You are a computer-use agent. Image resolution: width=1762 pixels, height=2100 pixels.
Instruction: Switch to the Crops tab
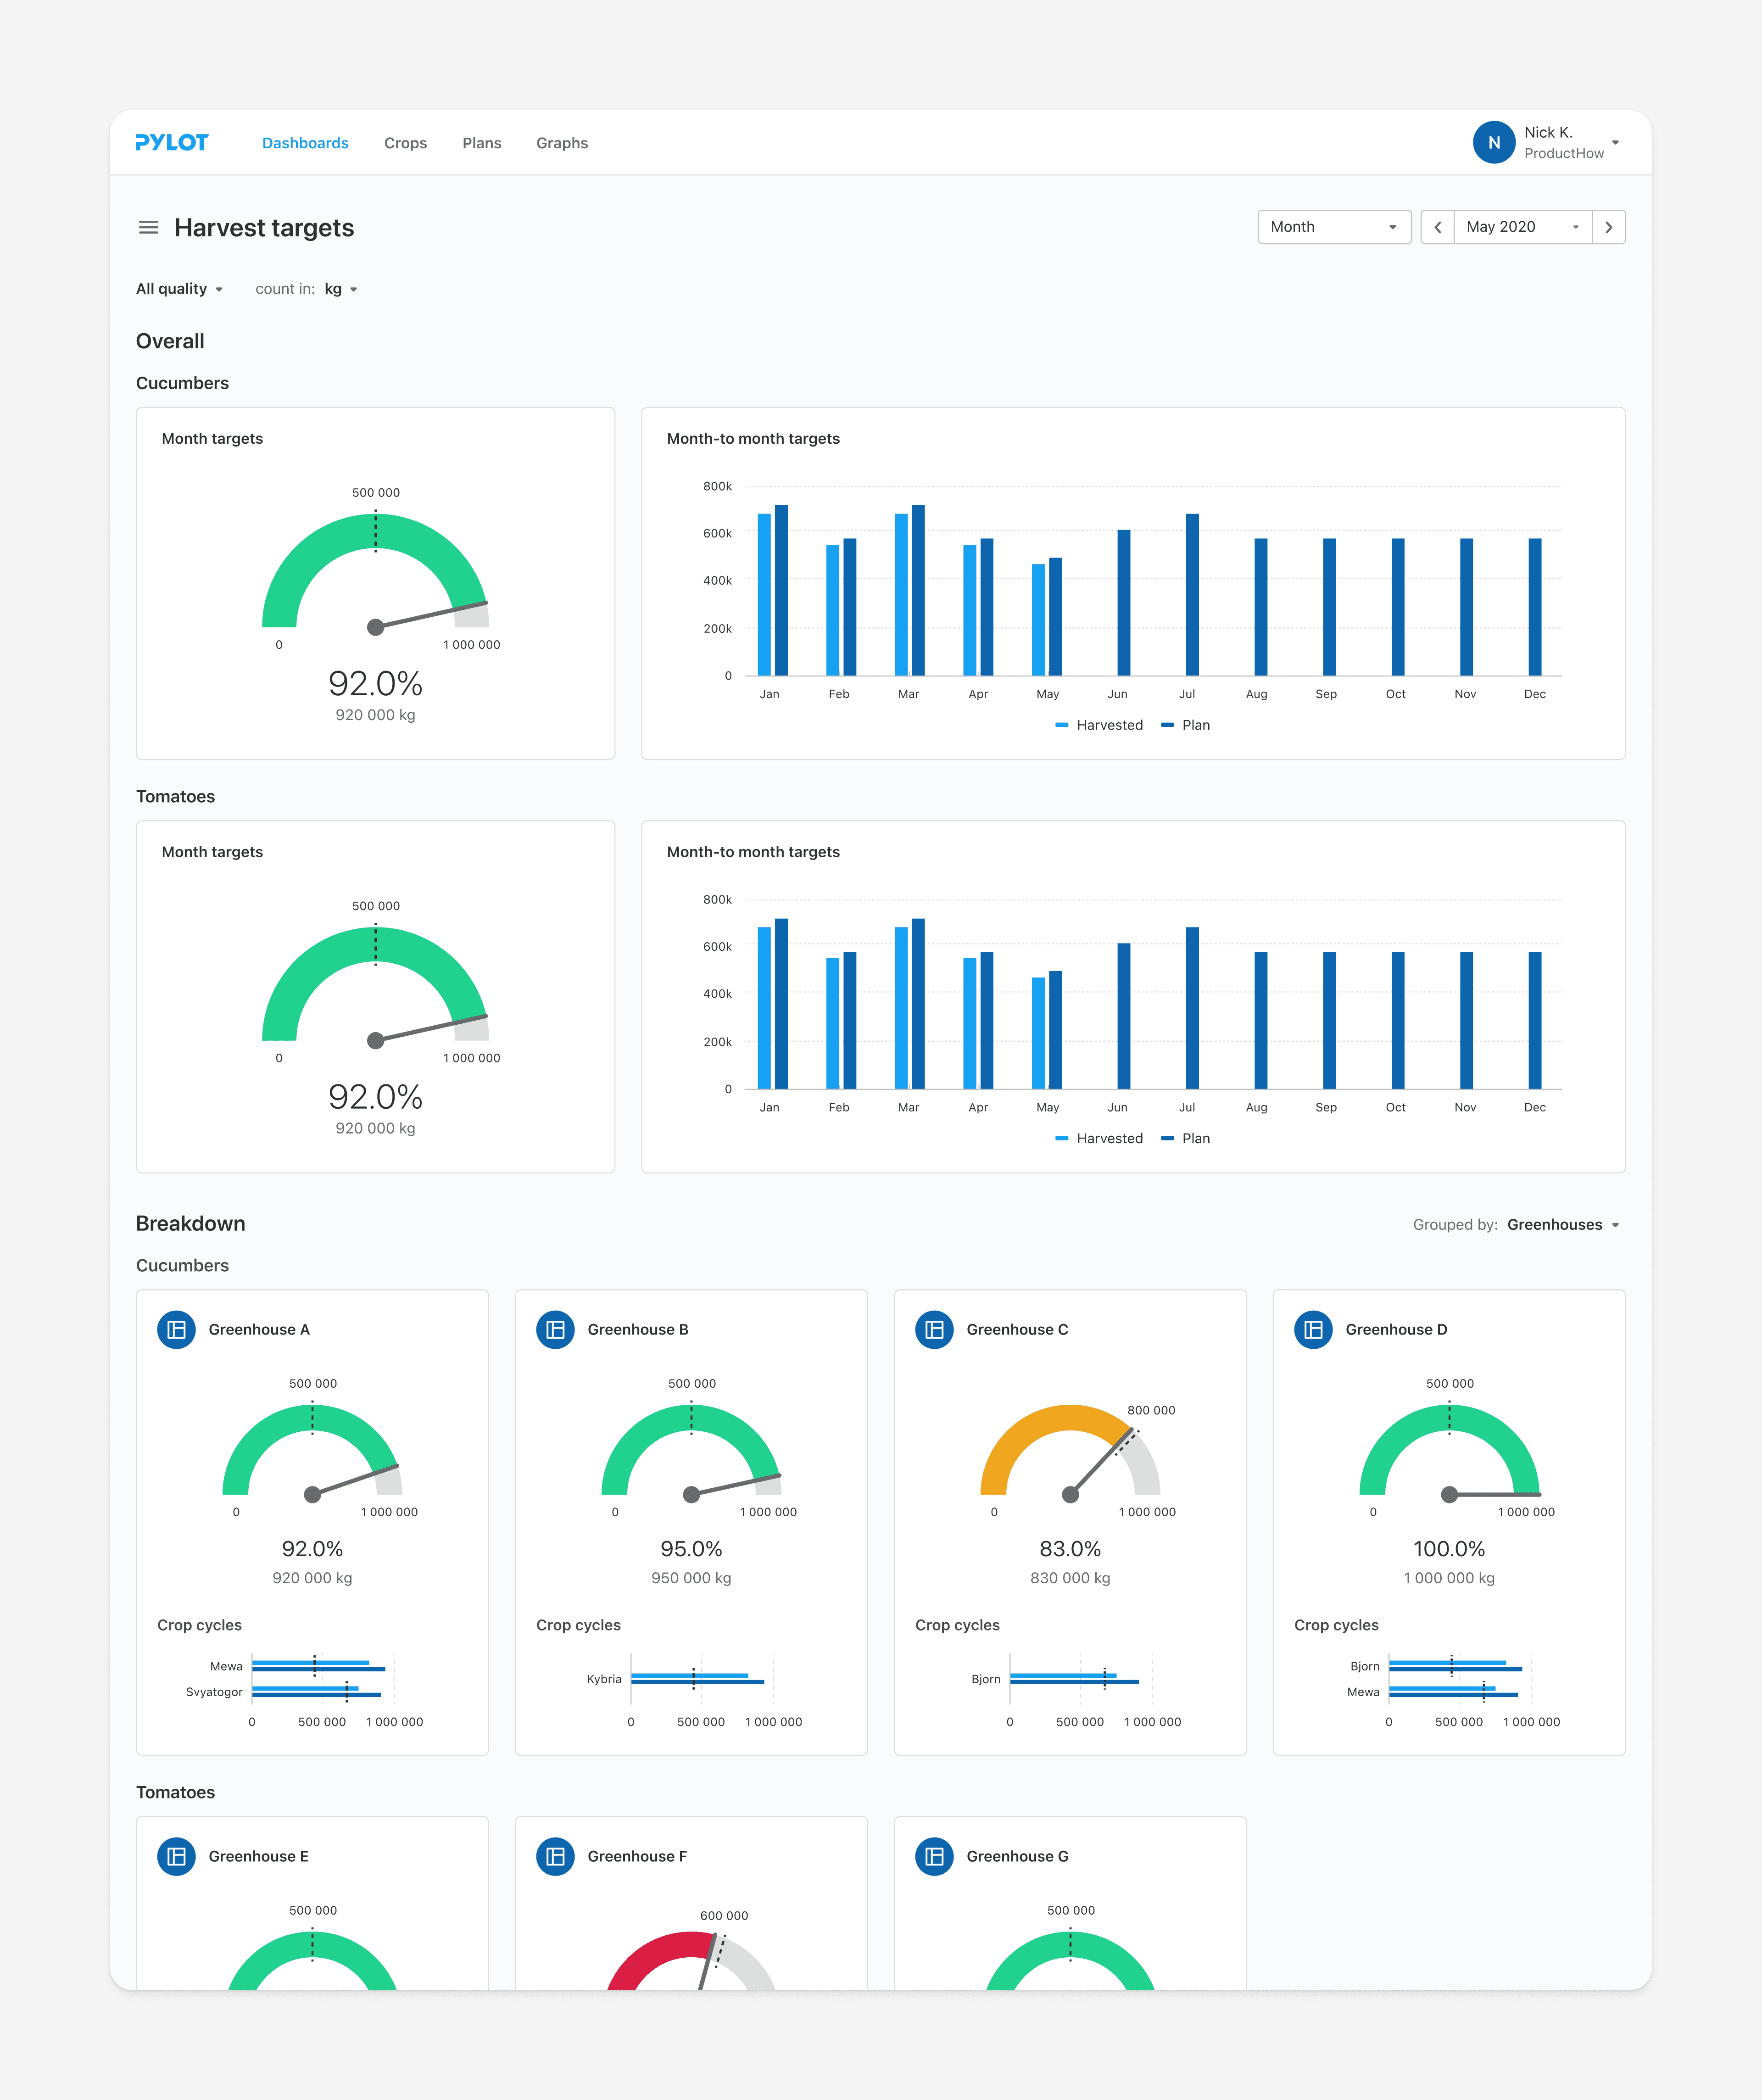(x=405, y=143)
